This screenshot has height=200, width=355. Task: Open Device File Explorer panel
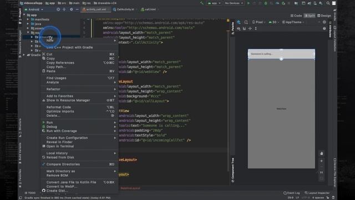334,173
